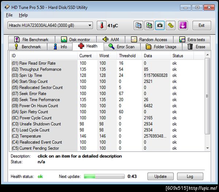Click the copy screenshot to clipboard icon

[x=149, y=26]
